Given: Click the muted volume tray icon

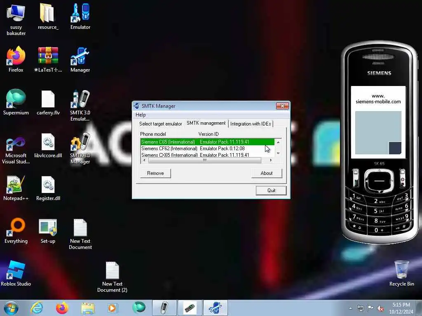Looking at the screenshot, I should (x=380, y=308).
